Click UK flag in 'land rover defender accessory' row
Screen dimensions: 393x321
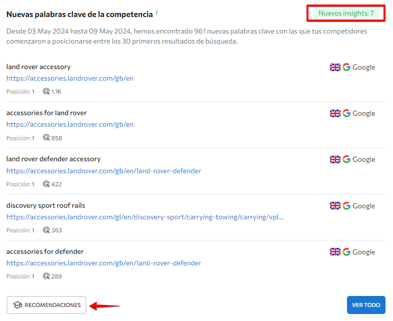click(335, 159)
